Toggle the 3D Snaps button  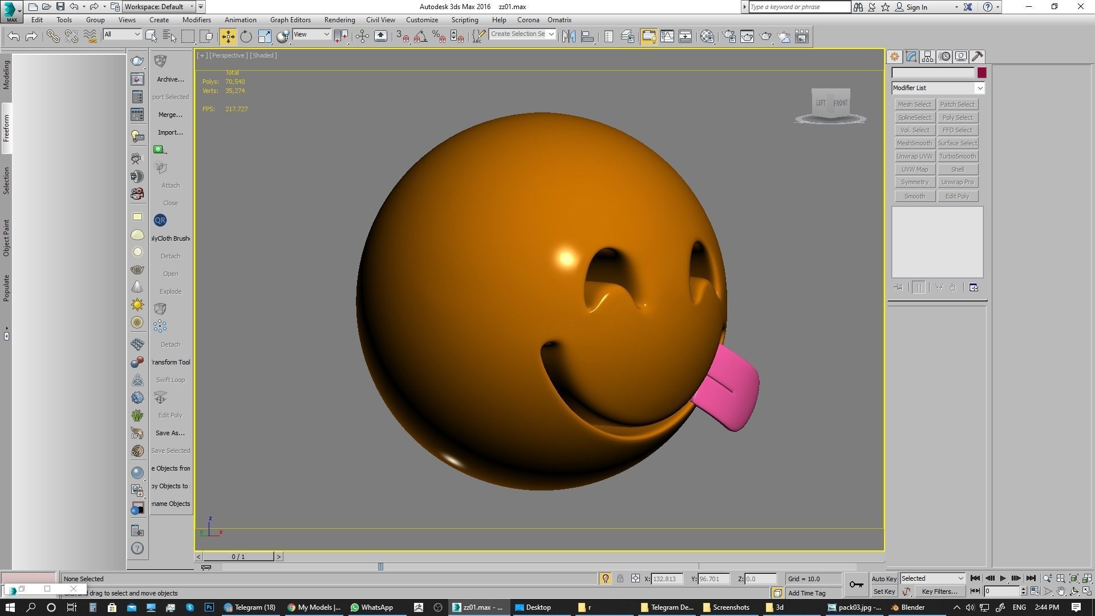pyautogui.click(x=402, y=37)
